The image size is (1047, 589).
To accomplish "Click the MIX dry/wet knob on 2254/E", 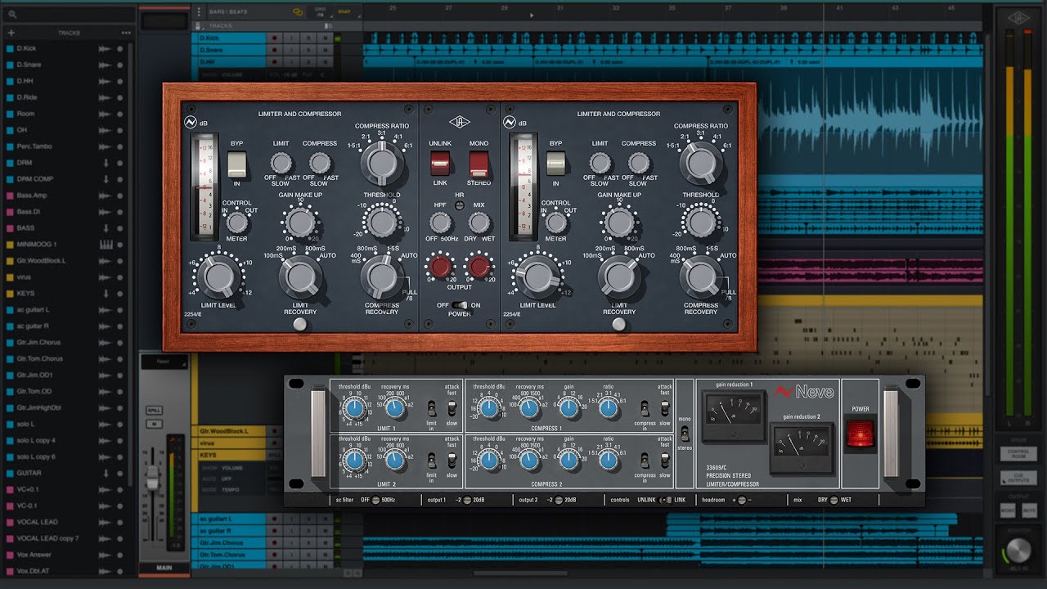I will [x=479, y=222].
